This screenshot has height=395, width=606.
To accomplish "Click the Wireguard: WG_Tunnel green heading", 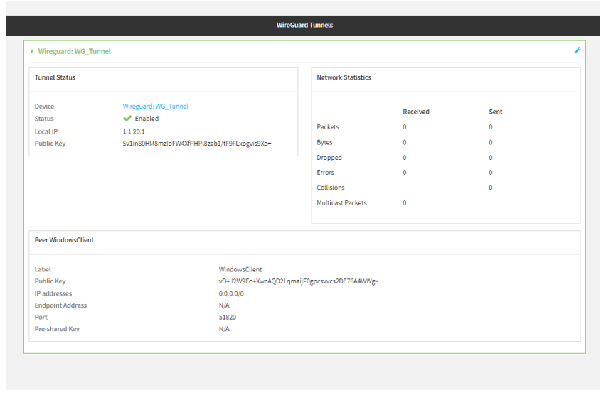I will tap(74, 51).
